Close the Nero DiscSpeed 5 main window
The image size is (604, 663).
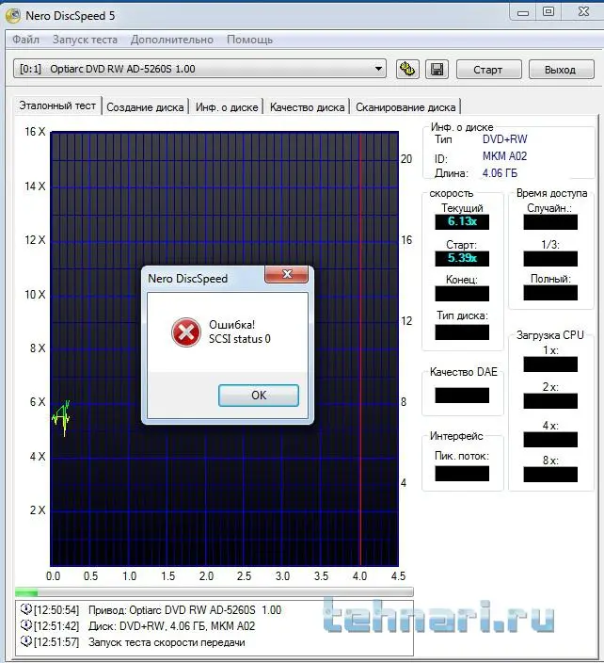click(x=583, y=12)
